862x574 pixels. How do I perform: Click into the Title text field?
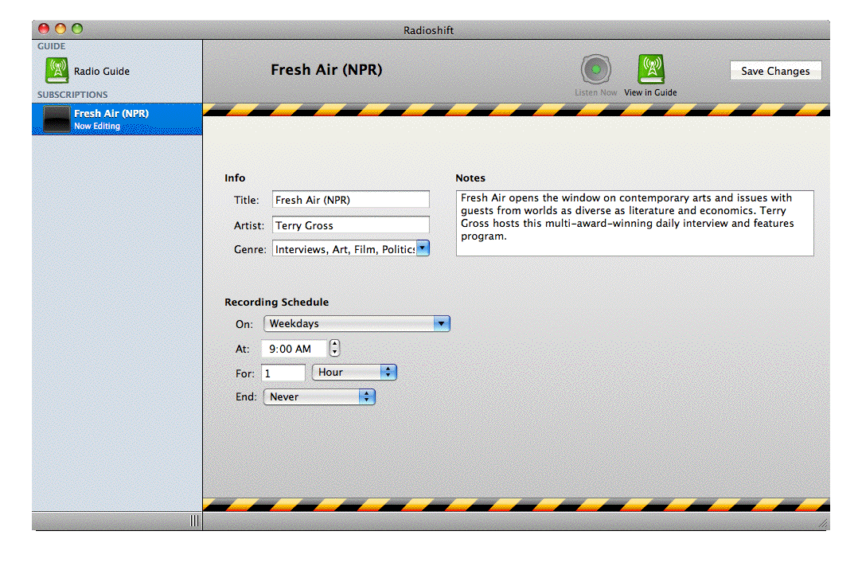pos(350,200)
